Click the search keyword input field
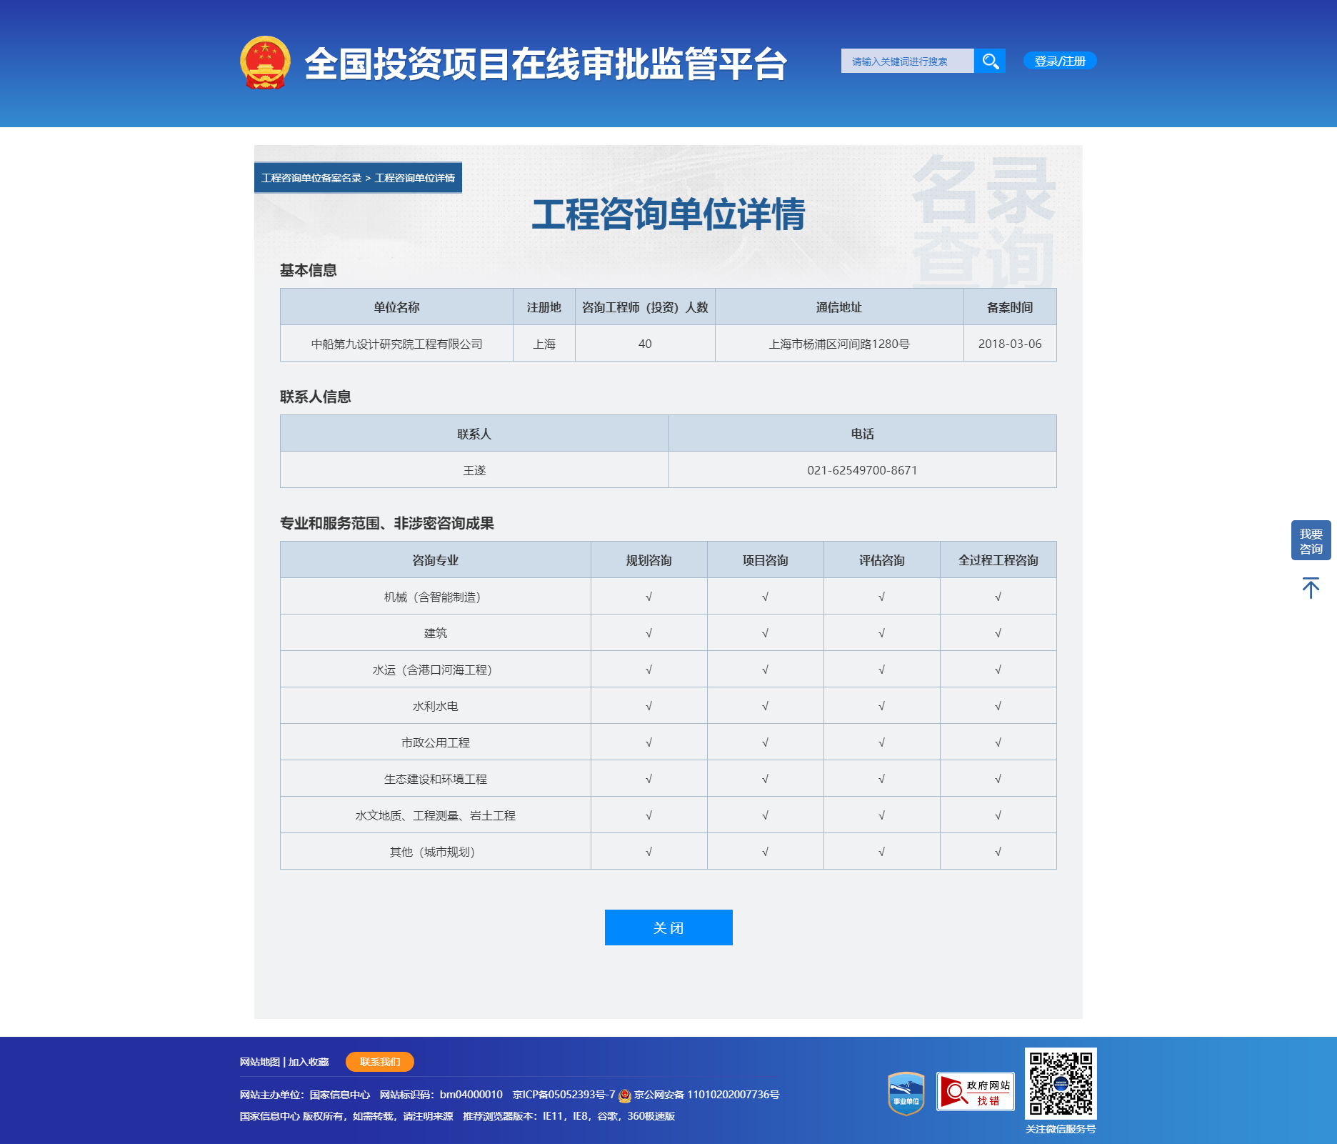 tap(907, 61)
